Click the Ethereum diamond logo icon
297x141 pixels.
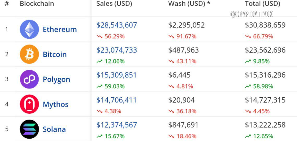pos(29,30)
